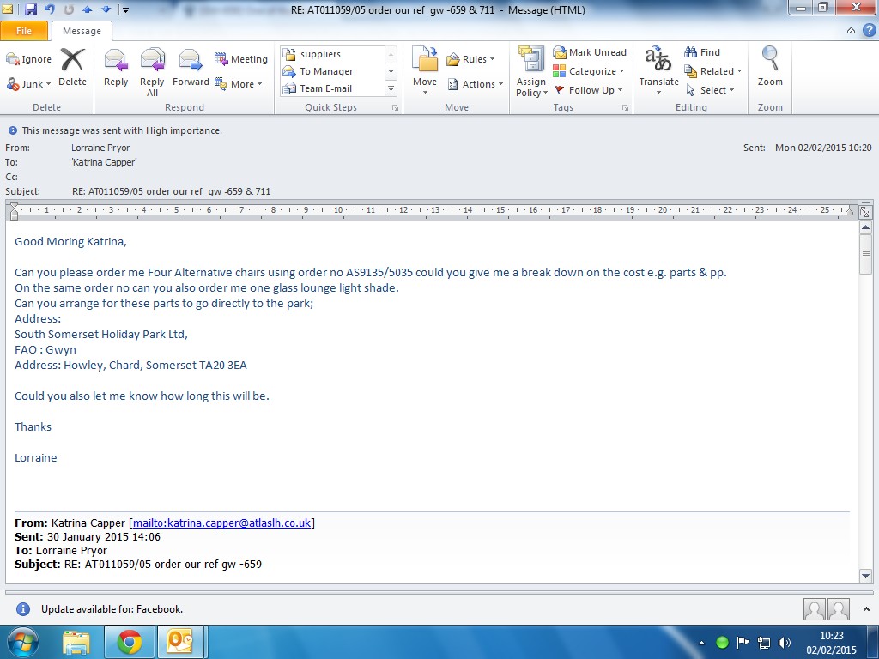Reply to Lorraine's message
Image resolution: width=879 pixels, height=659 pixels.
(x=116, y=68)
